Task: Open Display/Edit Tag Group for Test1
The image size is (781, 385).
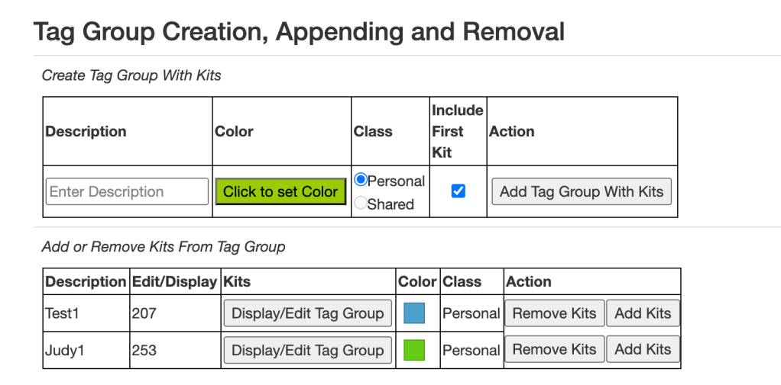Action: (307, 313)
